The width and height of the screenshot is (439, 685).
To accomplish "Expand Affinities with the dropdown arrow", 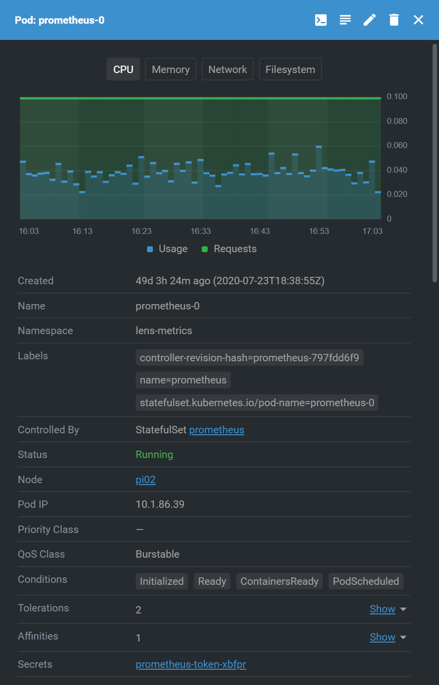I will [403, 638].
